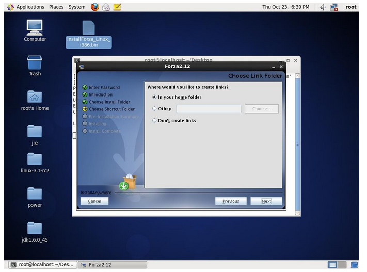This screenshot has width=367, height=272.
Task: Click the Previous button
Action: (231, 201)
